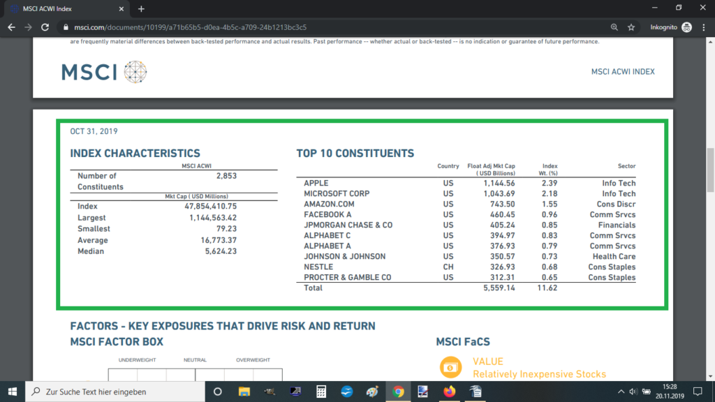Screen dimensions: 715x402
Task: Open Firefox from the taskbar
Action: (x=449, y=392)
